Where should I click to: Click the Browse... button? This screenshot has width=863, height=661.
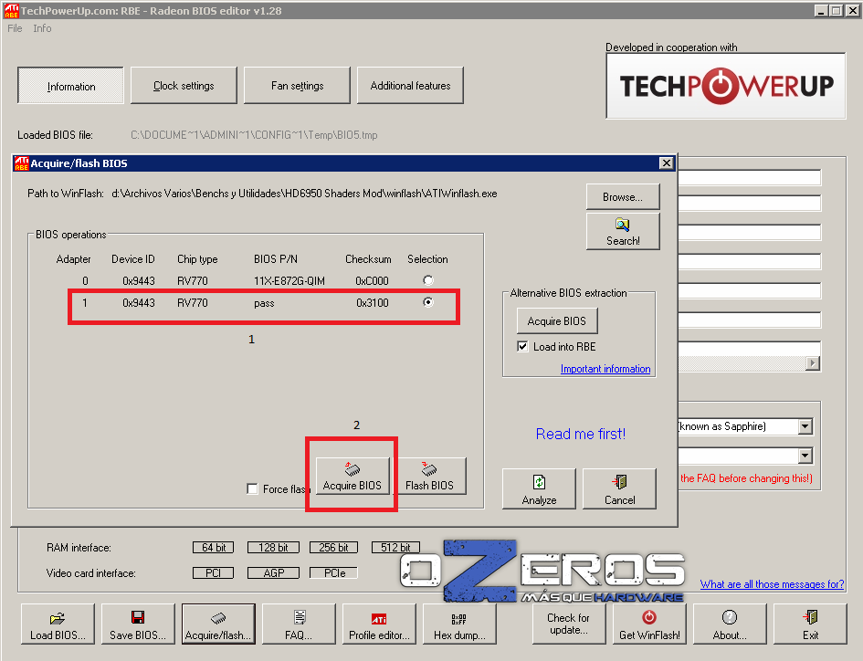[623, 197]
